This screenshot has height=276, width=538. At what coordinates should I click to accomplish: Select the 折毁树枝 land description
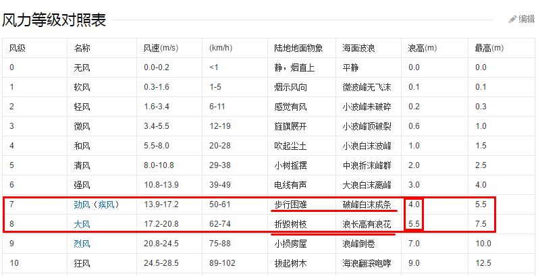pyautogui.click(x=291, y=225)
